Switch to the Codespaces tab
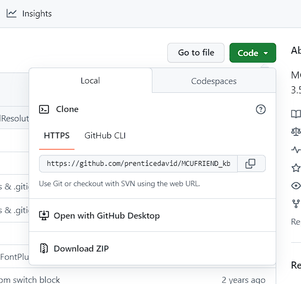Screen dimensions: 301x284 pos(214,81)
